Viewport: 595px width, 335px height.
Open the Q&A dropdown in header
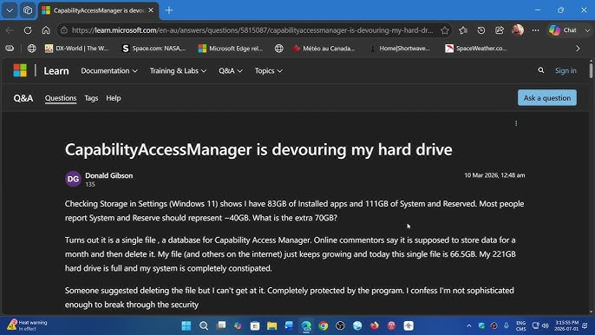231,70
